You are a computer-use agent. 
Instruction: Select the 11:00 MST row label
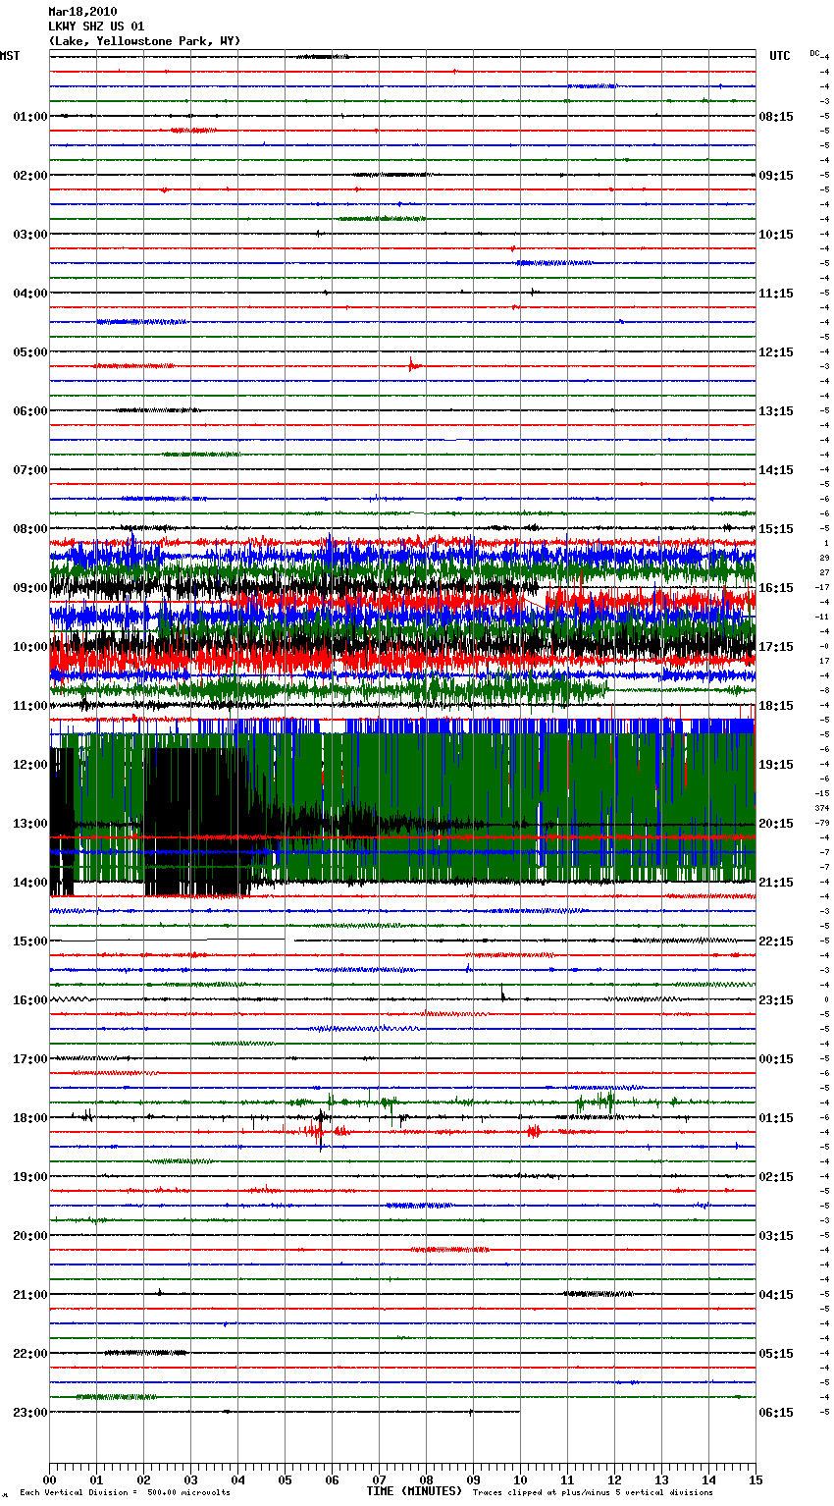[x=30, y=706]
